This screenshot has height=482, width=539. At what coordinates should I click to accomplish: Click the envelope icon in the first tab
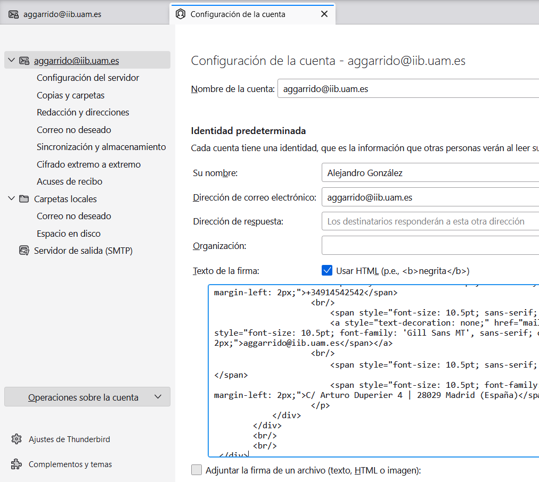[14, 14]
